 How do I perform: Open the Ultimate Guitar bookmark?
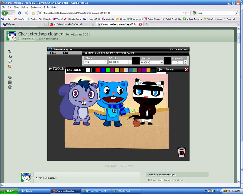pyautogui.click(x=73, y=19)
